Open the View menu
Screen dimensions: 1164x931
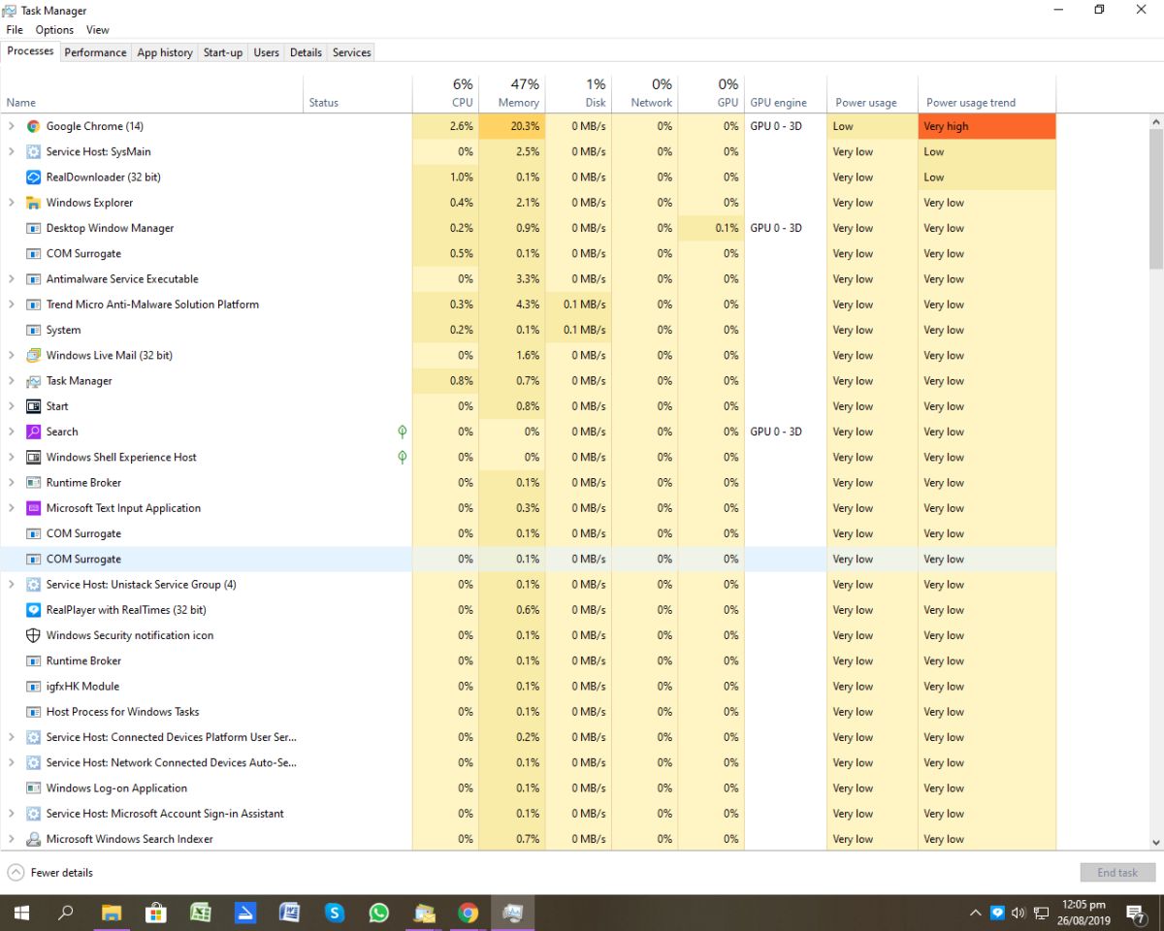98,30
